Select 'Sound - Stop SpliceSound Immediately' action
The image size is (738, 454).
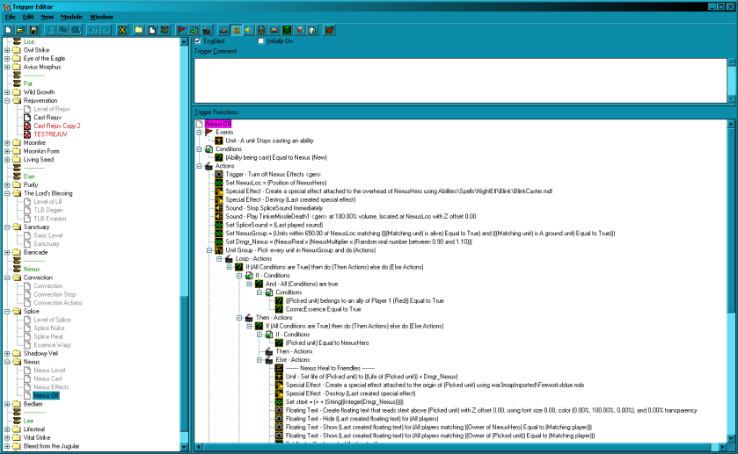tap(274, 208)
